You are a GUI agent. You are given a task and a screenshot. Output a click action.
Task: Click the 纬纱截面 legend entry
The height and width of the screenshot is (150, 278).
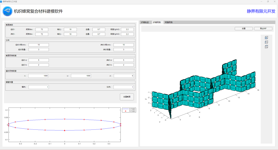pos(129,111)
